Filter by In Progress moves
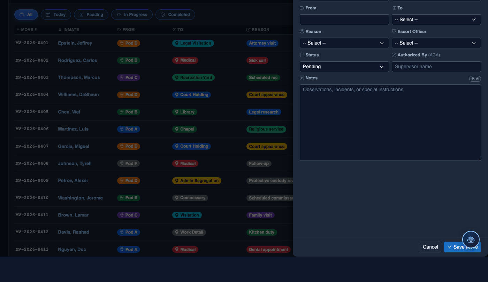488x282 pixels. pyautogui.click(x=132, y=15)
